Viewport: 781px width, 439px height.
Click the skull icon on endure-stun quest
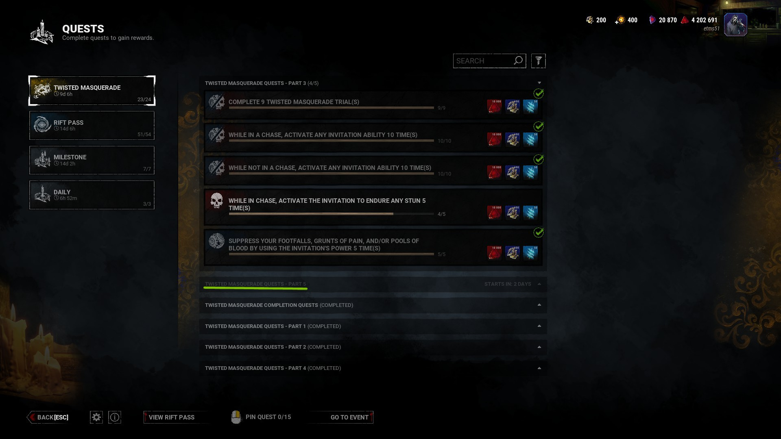(216, 201)
